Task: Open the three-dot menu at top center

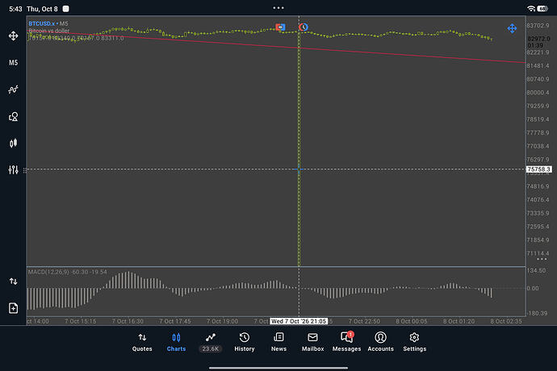Action: (278, 8)
